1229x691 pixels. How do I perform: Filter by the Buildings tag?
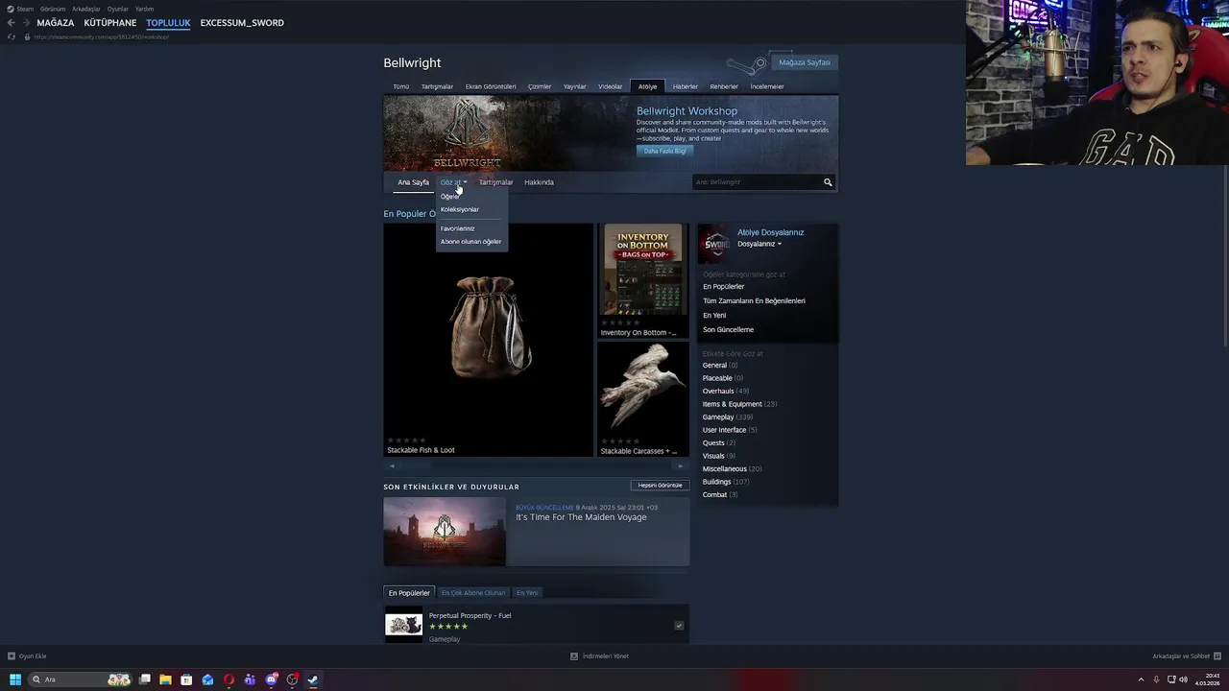point(716,482)
